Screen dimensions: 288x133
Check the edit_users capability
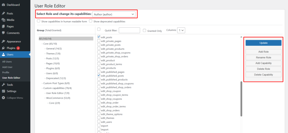point(99,121)
